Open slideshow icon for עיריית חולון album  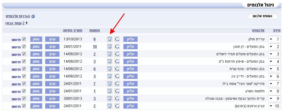click(110, 39)
